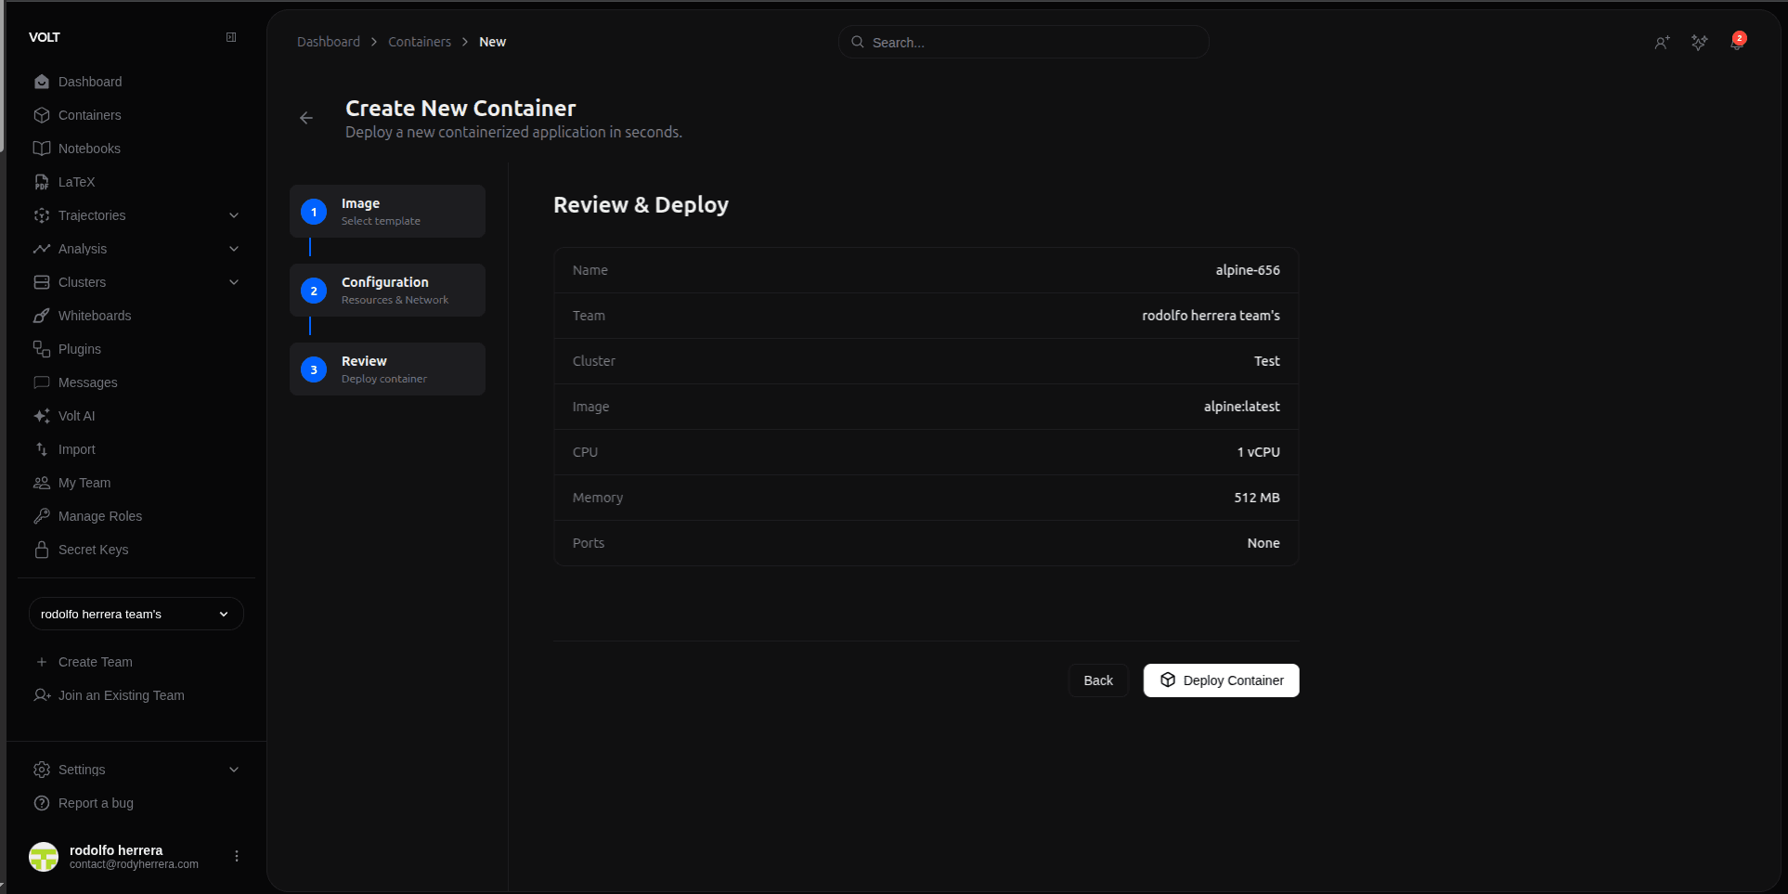Screen dimensions: 1788x894
Task: Open Whiteboards from the sidebar
Action: click(x=94, y=316)
